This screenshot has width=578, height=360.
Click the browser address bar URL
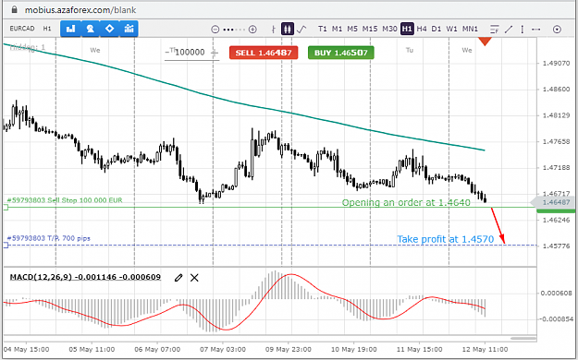80,9
